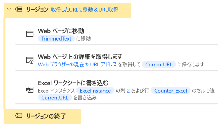The height and width of the screenshot is (125, 218).
Task: Open the 取得したURLに移動＆URL取得 region name link
Action: point(84,10)
